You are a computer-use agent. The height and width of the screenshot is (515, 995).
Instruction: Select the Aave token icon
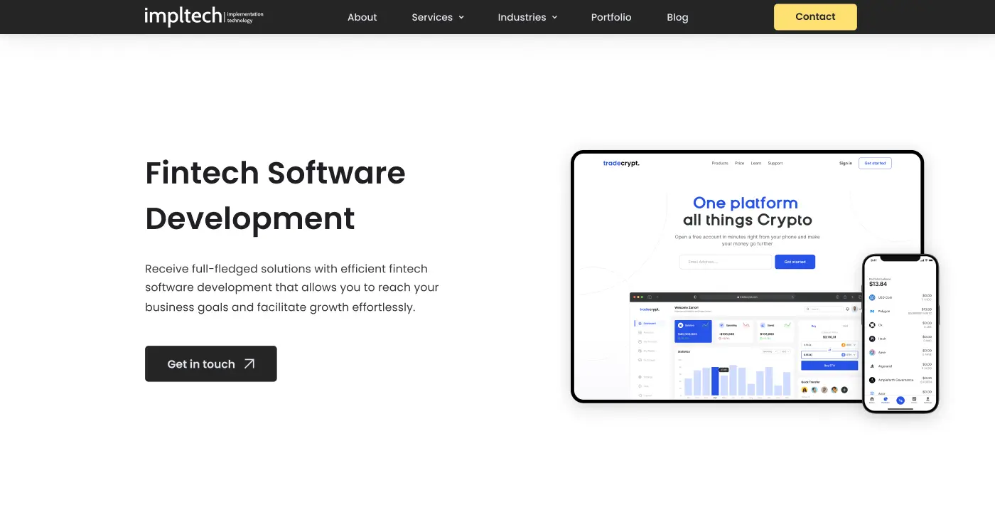[x=871, y=351]
